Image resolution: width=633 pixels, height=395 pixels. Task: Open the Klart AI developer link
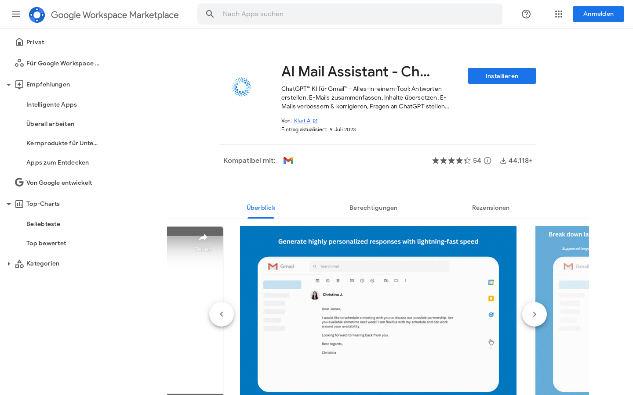click(x=302, y=121)
